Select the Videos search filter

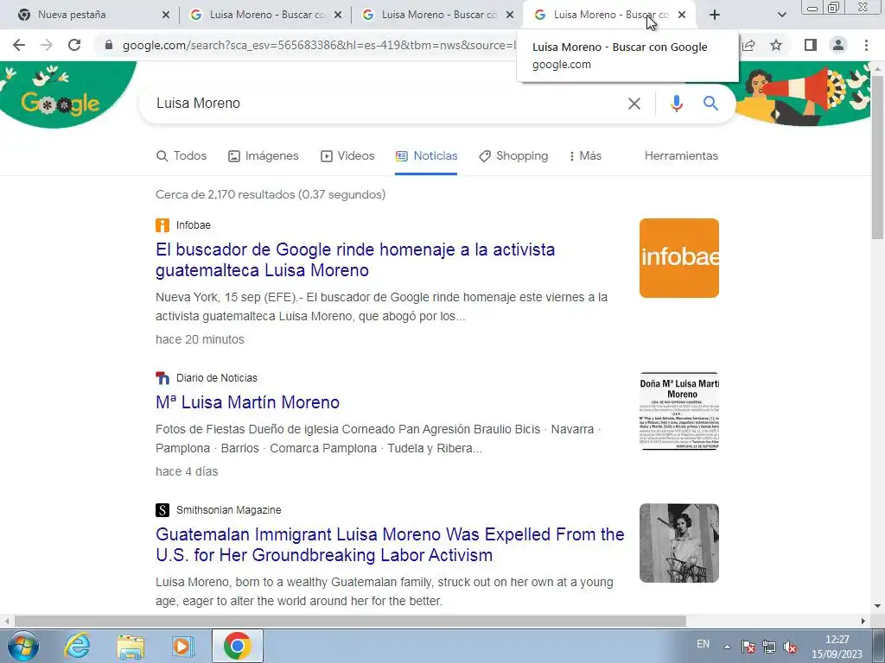click(347, 155)
